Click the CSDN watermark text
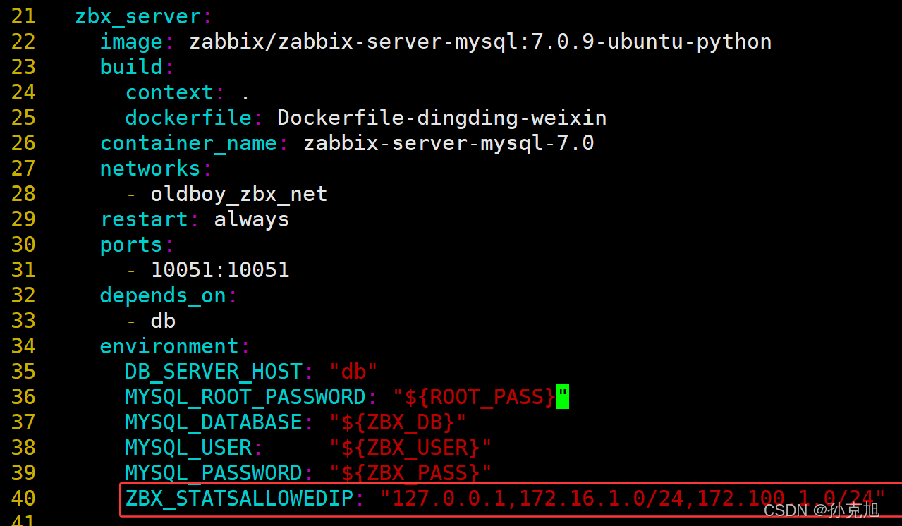Viewport: 902px width, 526px height. 822,510
